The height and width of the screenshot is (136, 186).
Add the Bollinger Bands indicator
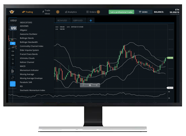(27, 38)
